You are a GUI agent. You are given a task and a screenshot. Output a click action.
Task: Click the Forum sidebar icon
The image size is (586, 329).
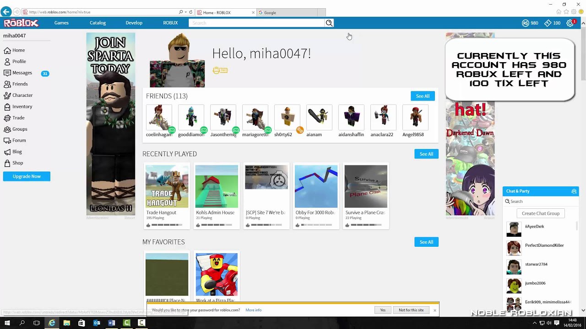coord(7,140)
